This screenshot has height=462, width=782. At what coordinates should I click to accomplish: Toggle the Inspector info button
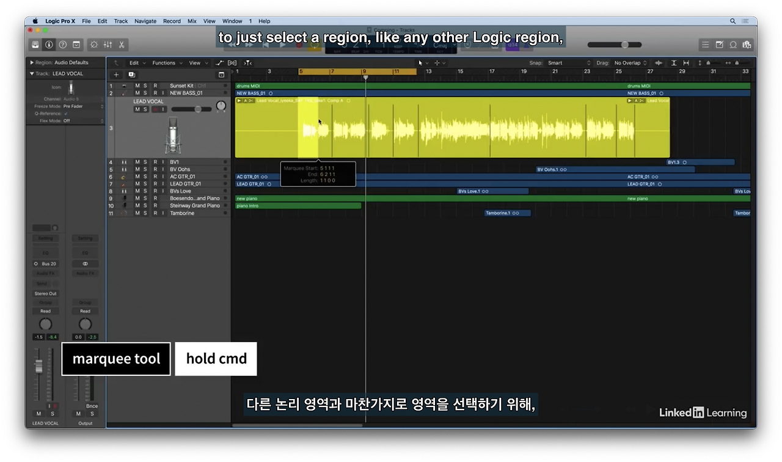point(49,45)
